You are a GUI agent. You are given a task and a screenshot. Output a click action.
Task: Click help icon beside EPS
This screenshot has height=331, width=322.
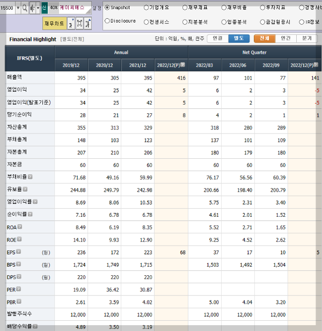[19, 252]
